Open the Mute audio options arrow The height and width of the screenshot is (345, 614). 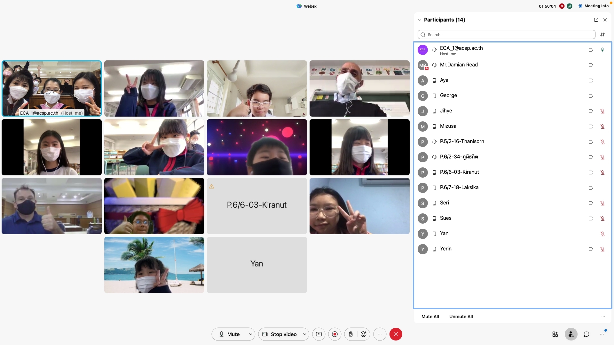[x=250, y=334]
